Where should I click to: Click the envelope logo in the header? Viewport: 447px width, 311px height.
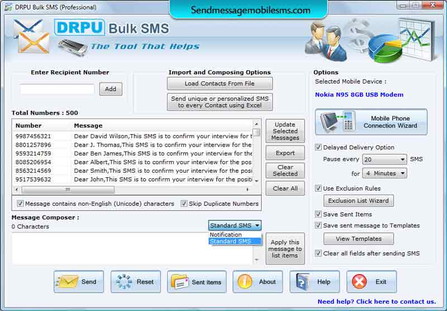coord(31,36)
